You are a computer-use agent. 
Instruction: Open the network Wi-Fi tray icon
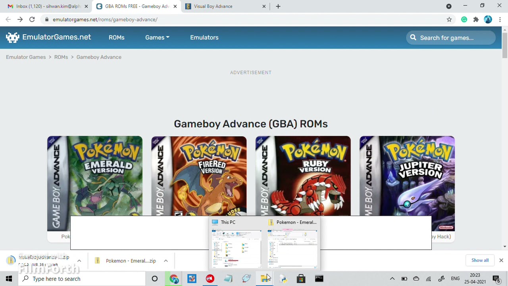click(x=429, y=279)
